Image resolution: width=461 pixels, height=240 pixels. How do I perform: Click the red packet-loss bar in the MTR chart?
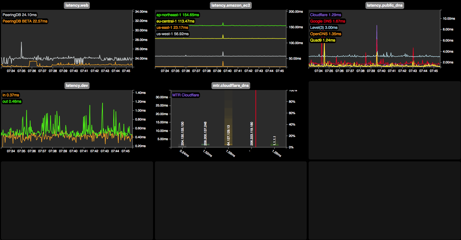pyautogui.click(x=256, y=119)
